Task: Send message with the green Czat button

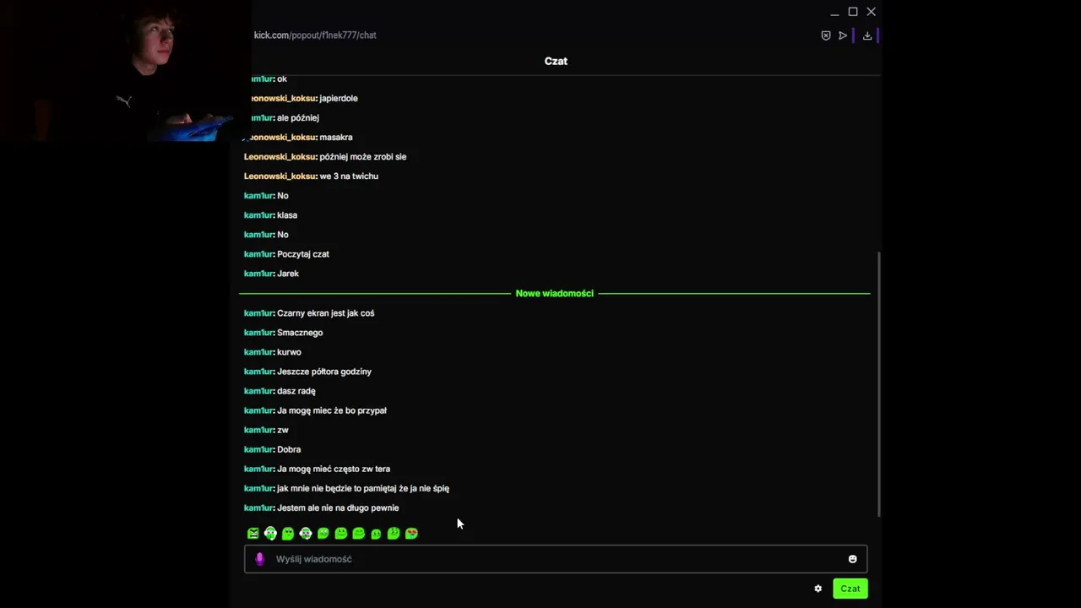Action: pos(850,589)
